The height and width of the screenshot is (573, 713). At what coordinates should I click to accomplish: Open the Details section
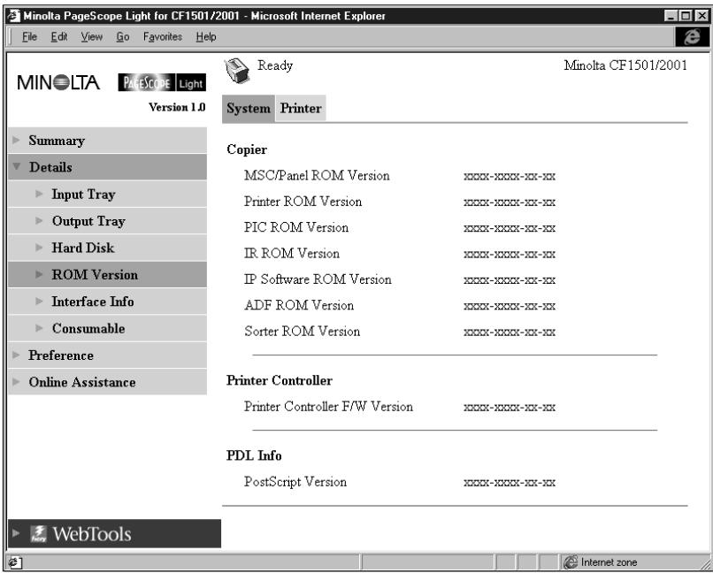107,167
